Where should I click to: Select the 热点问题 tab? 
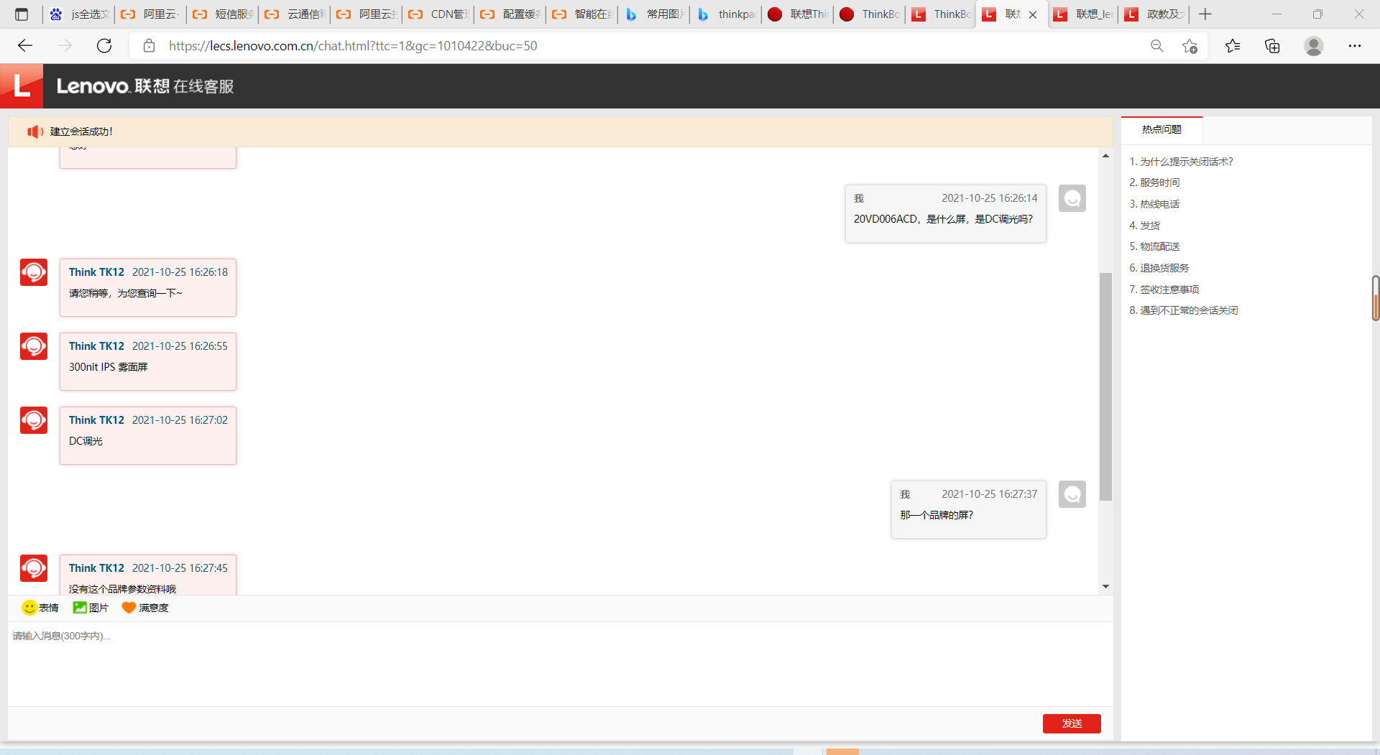pos(1161,130)
